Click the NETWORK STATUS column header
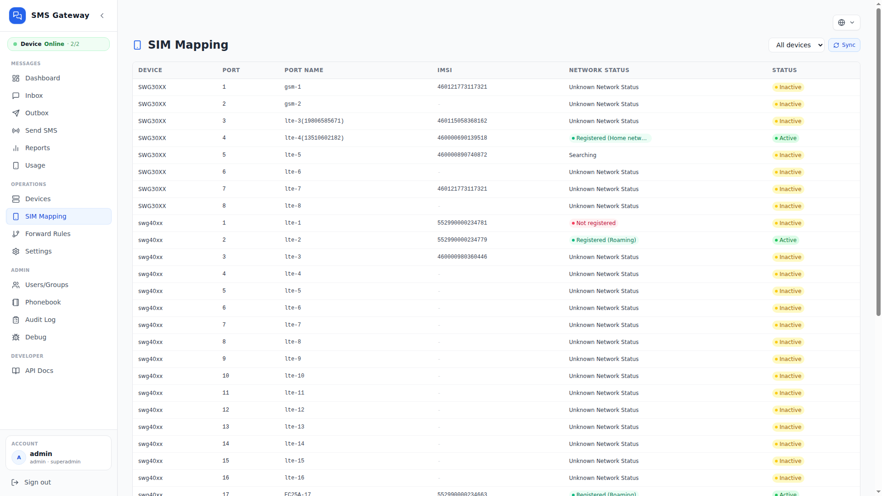The height and width of the screenshot is (496, 882). (x=599, y=70)
